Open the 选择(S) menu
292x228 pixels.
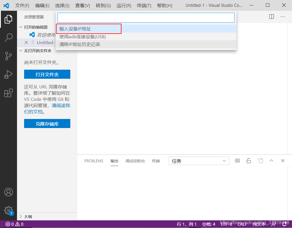[x=62, y=6]
